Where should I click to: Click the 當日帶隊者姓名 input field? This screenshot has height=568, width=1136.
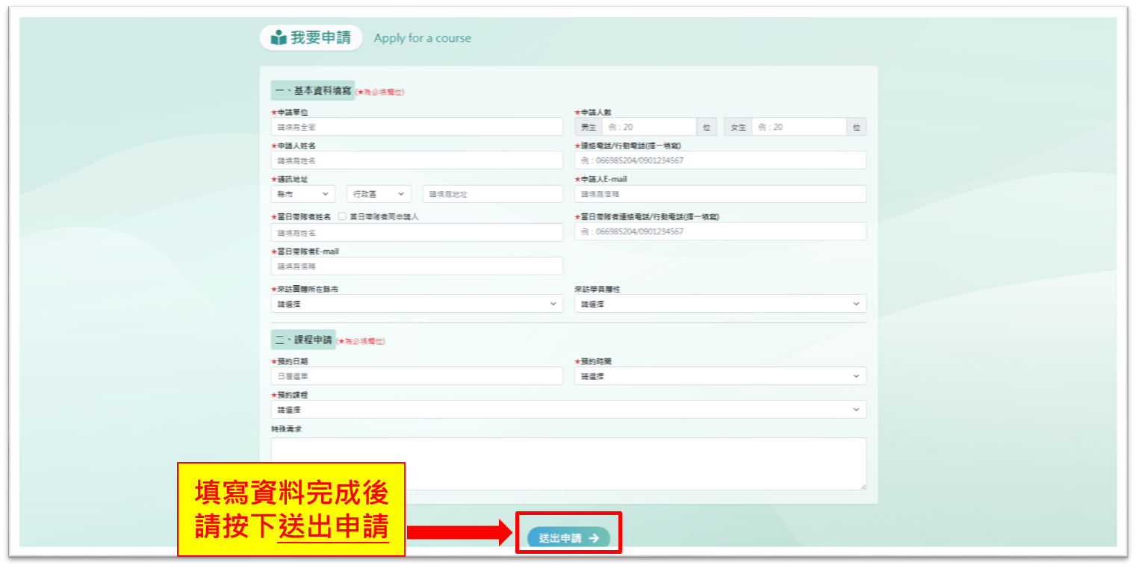tap(417, 233)
